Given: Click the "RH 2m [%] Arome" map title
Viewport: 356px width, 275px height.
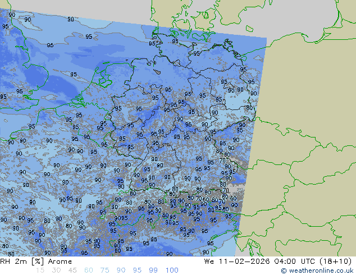Looking at the screenshot, I should [x=36, y=262].
